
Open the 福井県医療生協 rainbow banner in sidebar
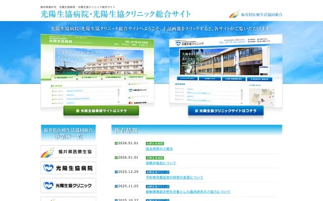click(x=68, y=152)
